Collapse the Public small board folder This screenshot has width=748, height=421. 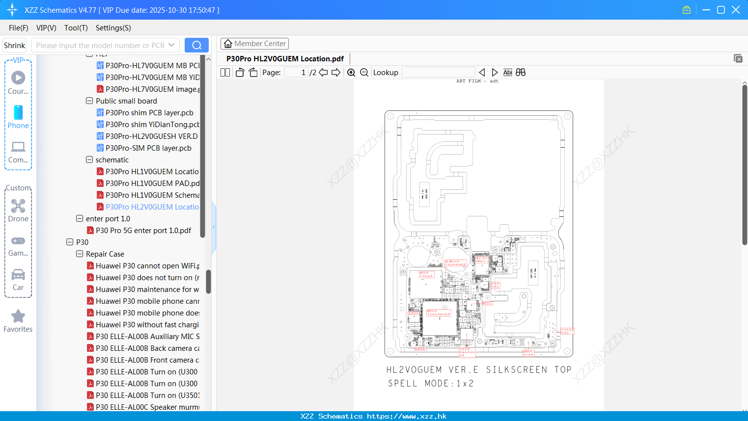pos(89,101)
